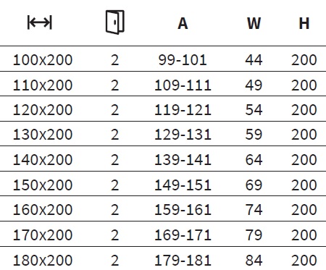Screen dimensions: 326x270
Task: Select the 180x200 size entry
Action: coord(43,261)
